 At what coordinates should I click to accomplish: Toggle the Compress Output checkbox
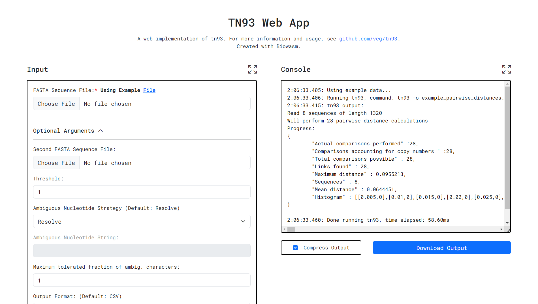295,248
